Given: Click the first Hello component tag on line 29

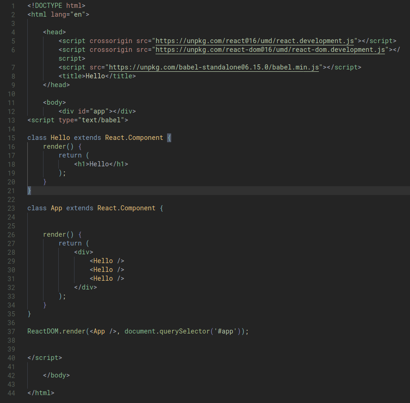Looking at the screenshot, I should click(107, 261).
